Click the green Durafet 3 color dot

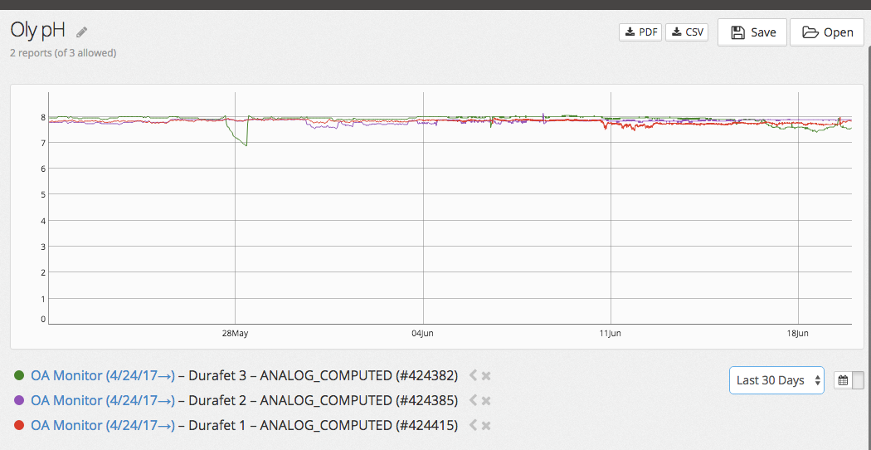(19, 375)
